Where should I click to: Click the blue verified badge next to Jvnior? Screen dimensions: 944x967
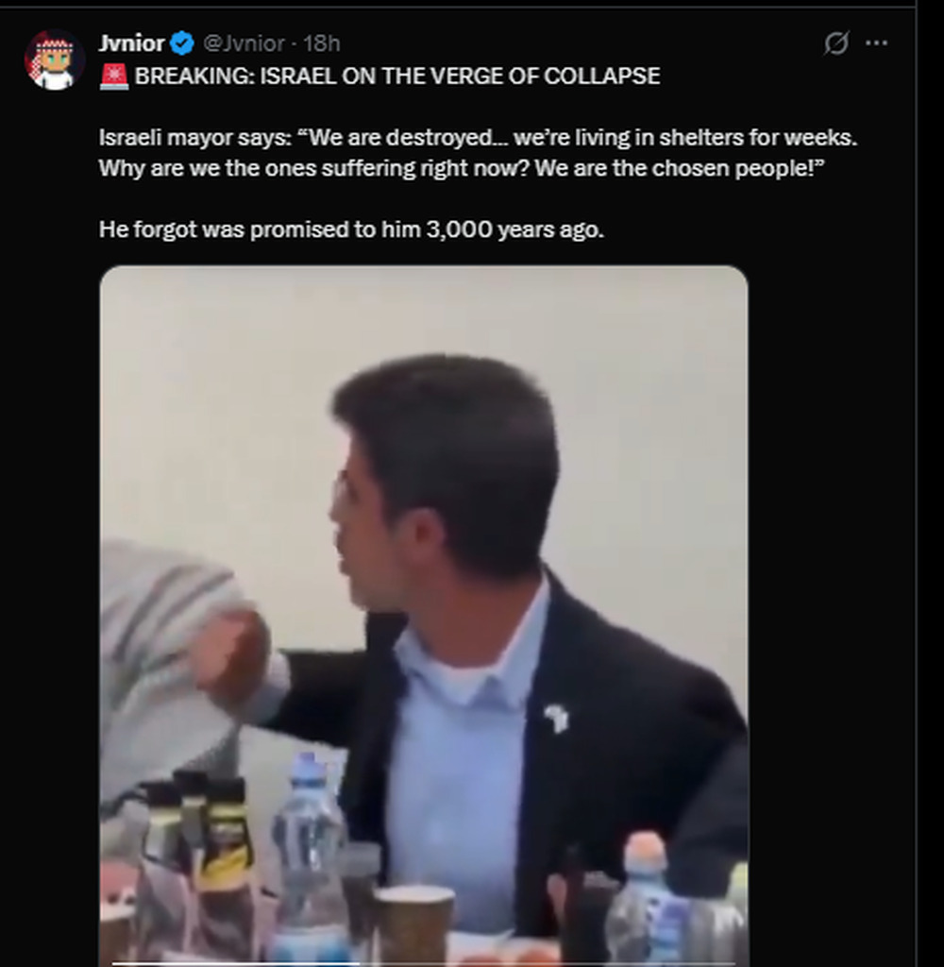point(184,43)
